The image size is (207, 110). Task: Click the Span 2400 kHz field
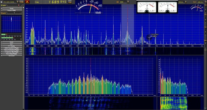[200, 2]
